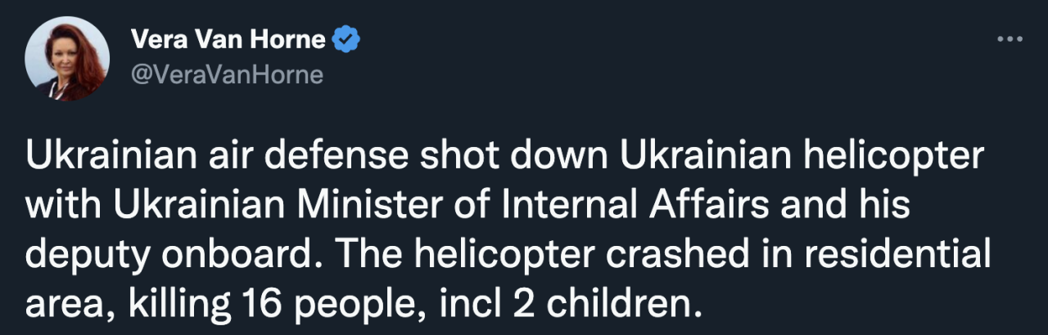The image size is (1048, 335).
Task: Open the three-dot more options menu
Action: pyautogui.click(x=1010, y=40)
